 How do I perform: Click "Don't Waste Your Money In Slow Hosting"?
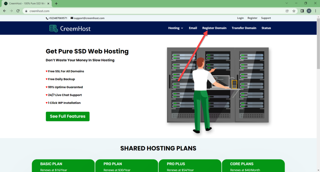[80, 60]
